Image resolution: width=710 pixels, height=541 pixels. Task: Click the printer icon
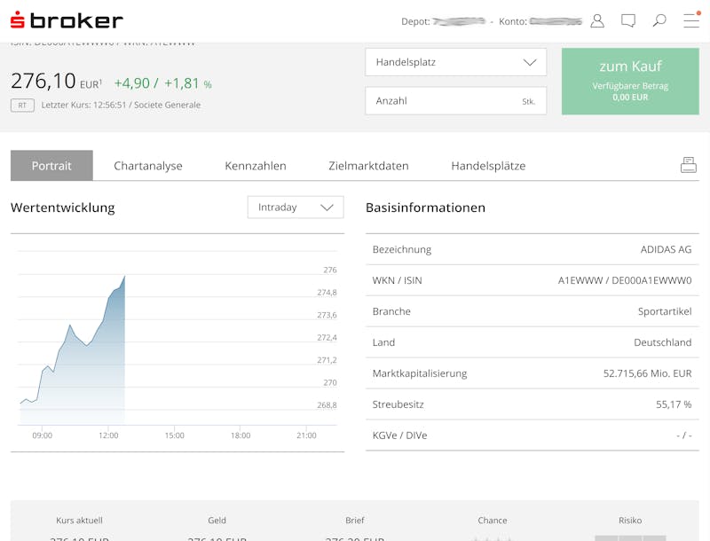click(x=689, y=165)
